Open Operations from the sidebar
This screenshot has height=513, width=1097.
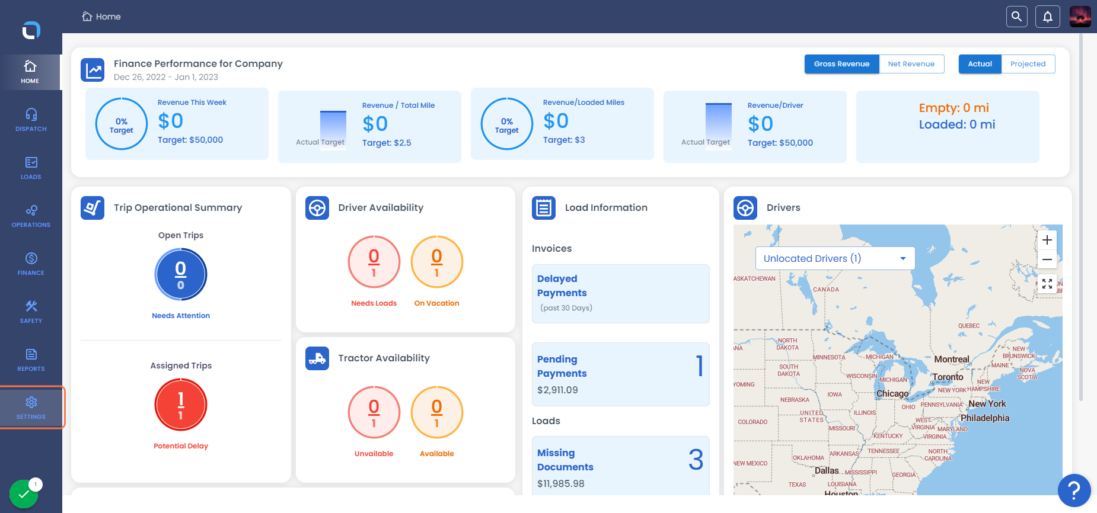click(31, 216)
